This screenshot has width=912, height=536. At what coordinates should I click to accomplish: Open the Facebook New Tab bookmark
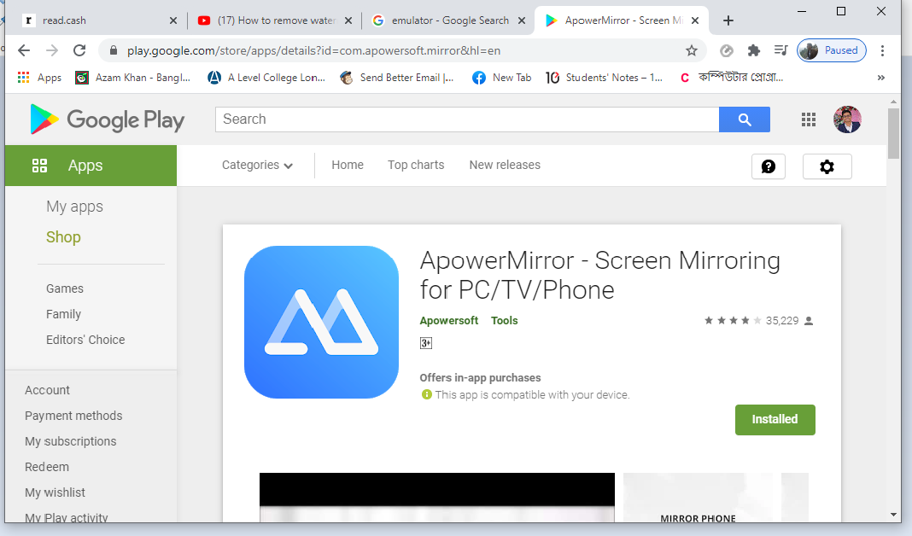pos(501,78)
